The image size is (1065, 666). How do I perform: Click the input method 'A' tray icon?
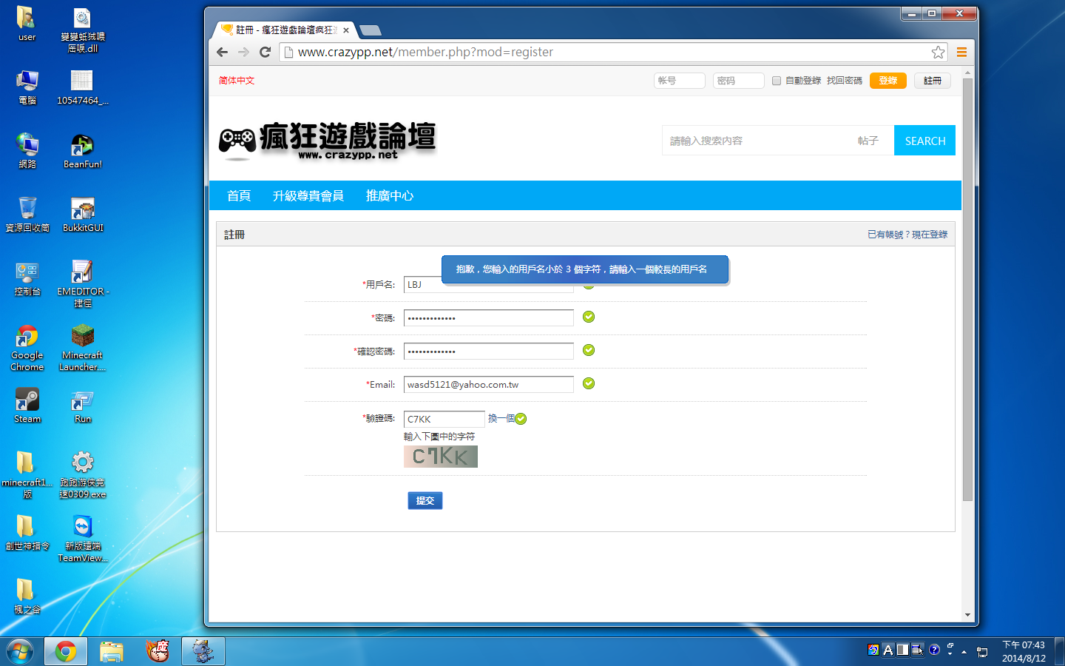(888, 650)
